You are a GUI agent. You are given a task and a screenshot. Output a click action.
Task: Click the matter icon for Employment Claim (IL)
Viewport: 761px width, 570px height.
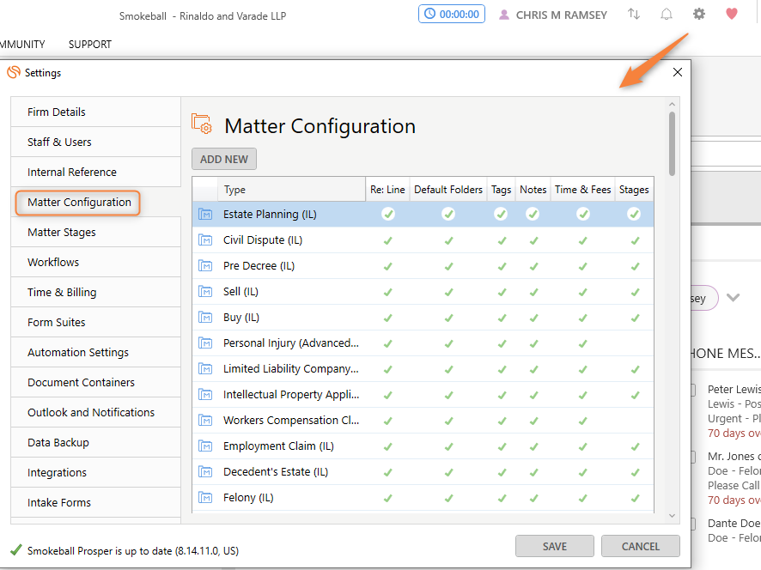click(x=206, y=446)
